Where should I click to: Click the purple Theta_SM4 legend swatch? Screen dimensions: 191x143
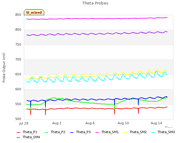[18, 137]
